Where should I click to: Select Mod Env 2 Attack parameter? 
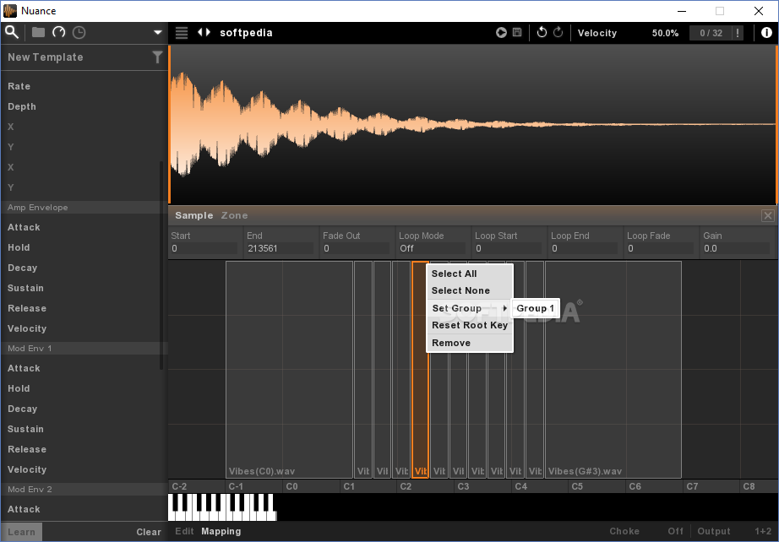[24, 509]
